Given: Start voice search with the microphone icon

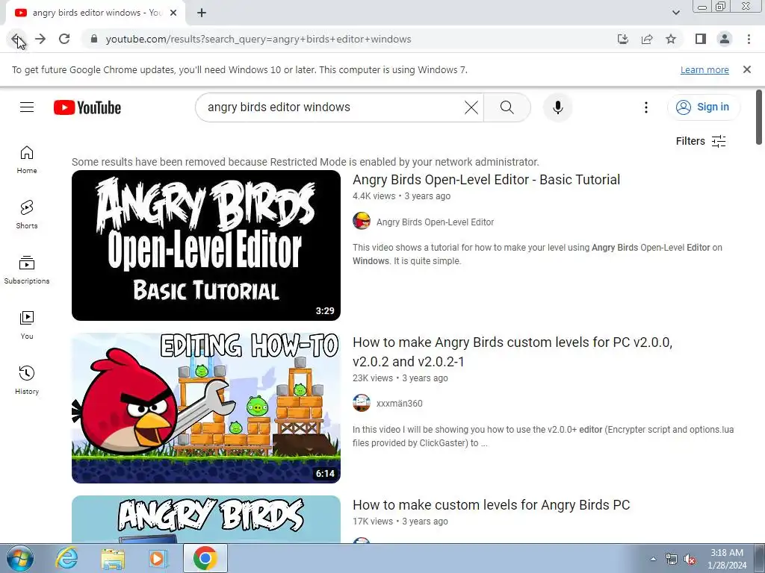Looking at the screenshot, I should tap(557, 107).
